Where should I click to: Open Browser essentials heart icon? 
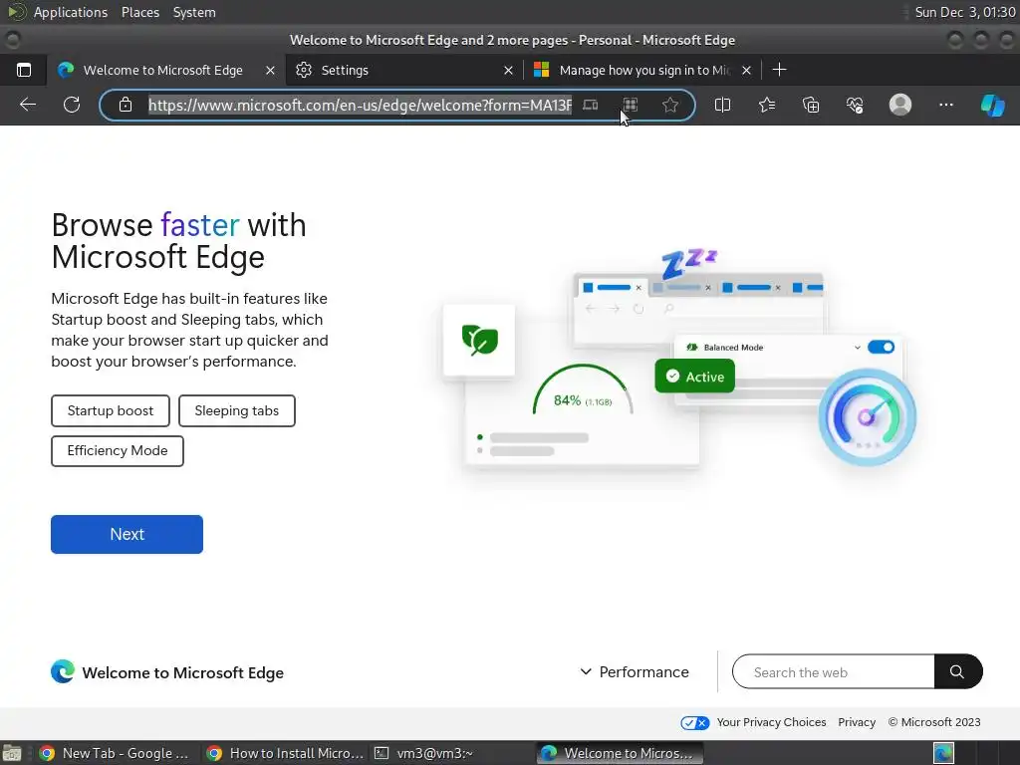pyautogui.click(x=855, y=105)
